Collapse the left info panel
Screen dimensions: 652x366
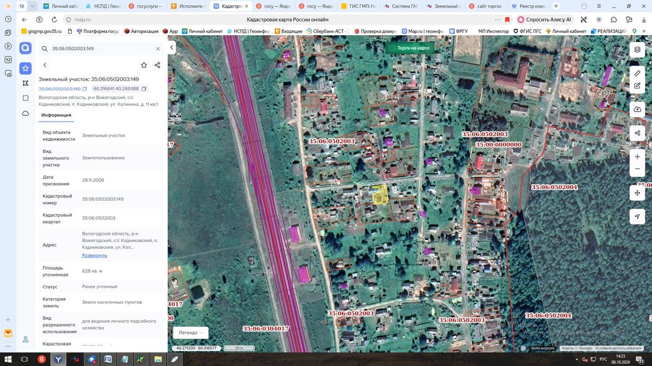tap(172, 48)
